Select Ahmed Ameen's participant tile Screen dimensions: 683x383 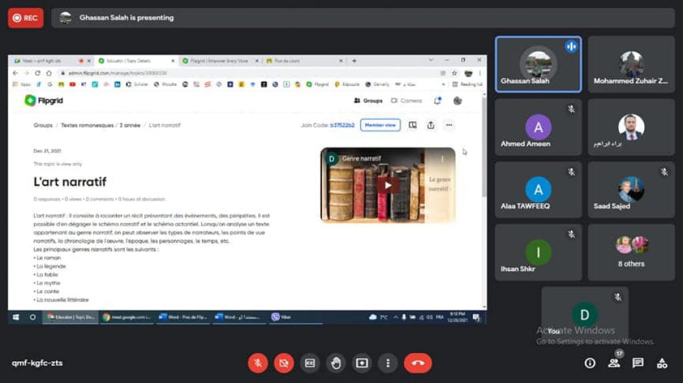(x=538, y=127)
